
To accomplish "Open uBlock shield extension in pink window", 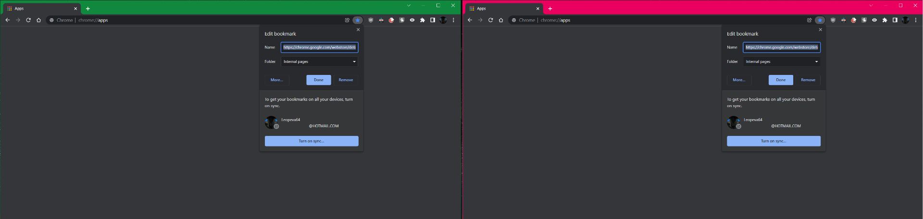I will (833, 20).
